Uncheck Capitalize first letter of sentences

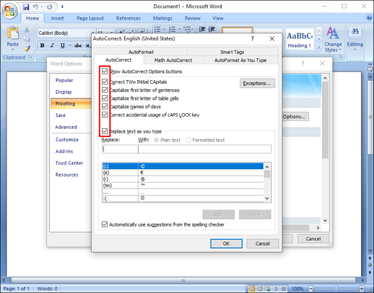tap(105, 90)
